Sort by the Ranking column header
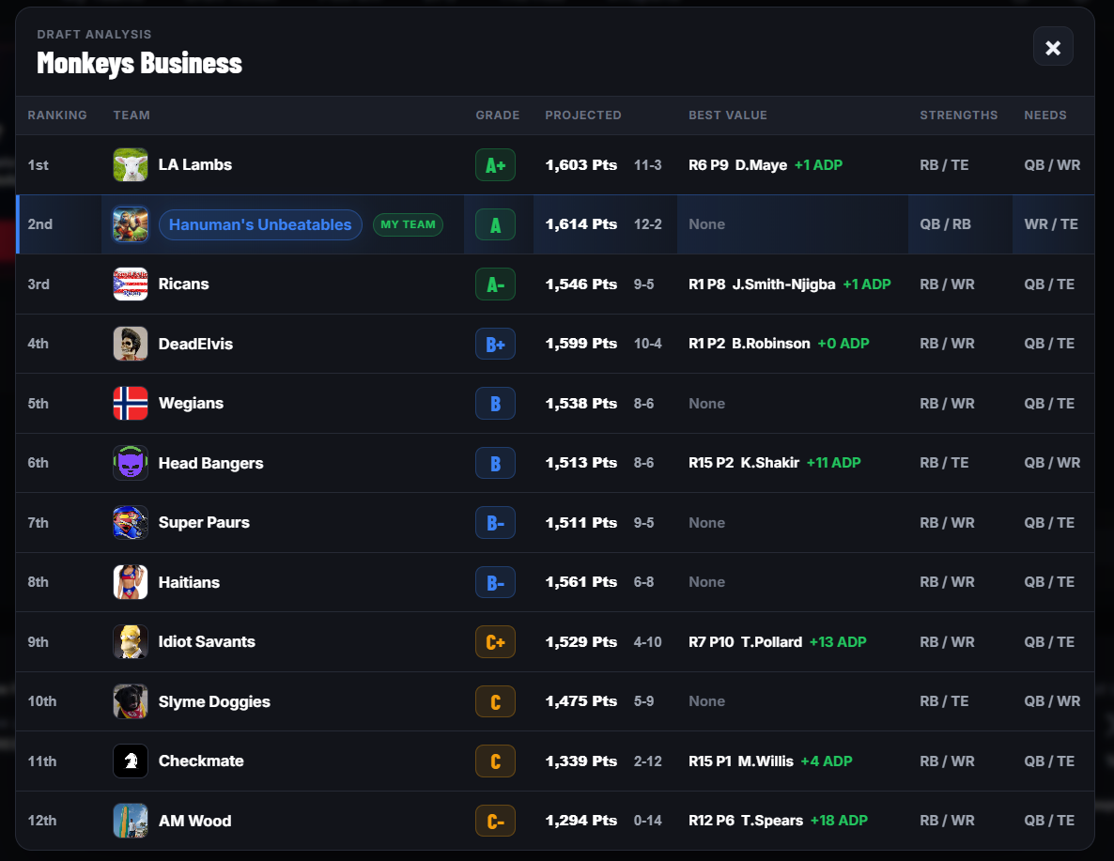The width and height of the screenshot is (1114, 861). coord(57,115)
